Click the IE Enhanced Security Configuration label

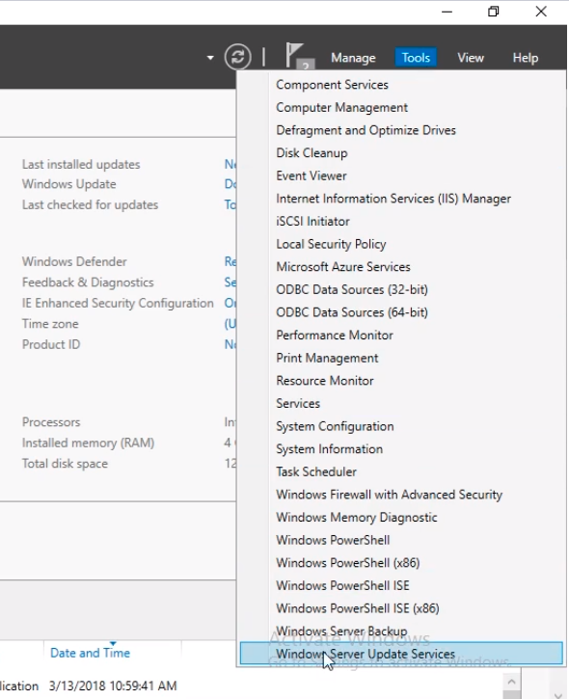click(x=118, y=303)
